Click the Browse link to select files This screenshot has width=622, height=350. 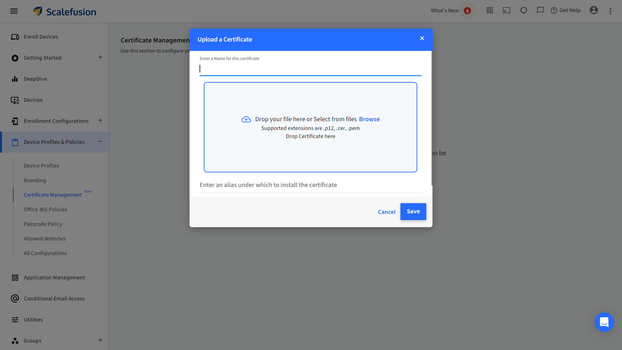pyautogui.click(x=369, y=119)
